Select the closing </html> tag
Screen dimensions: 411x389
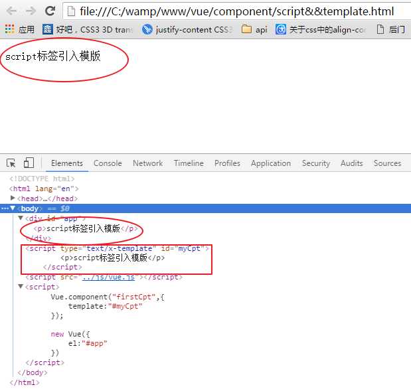pyautogui.click(x=25, y=382)
